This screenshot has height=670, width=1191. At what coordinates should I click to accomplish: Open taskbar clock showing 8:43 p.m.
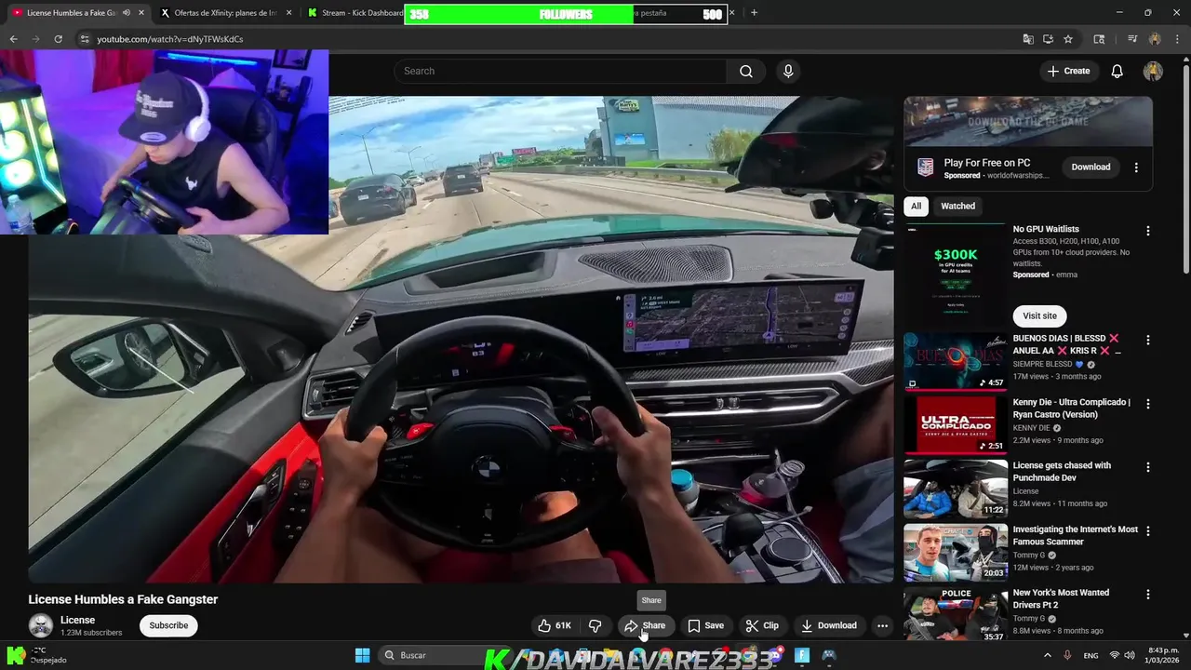click(x=1163, y=655)
